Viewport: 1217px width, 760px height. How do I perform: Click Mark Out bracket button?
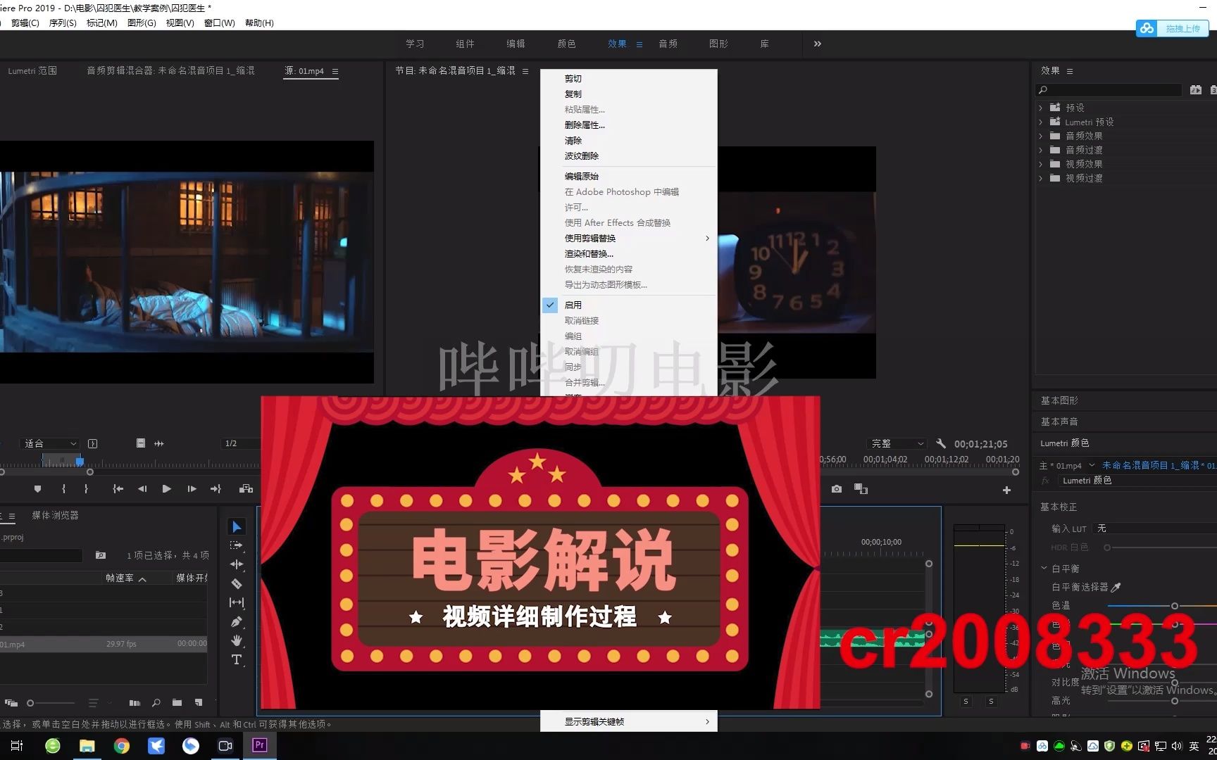(x=86, y=488)
